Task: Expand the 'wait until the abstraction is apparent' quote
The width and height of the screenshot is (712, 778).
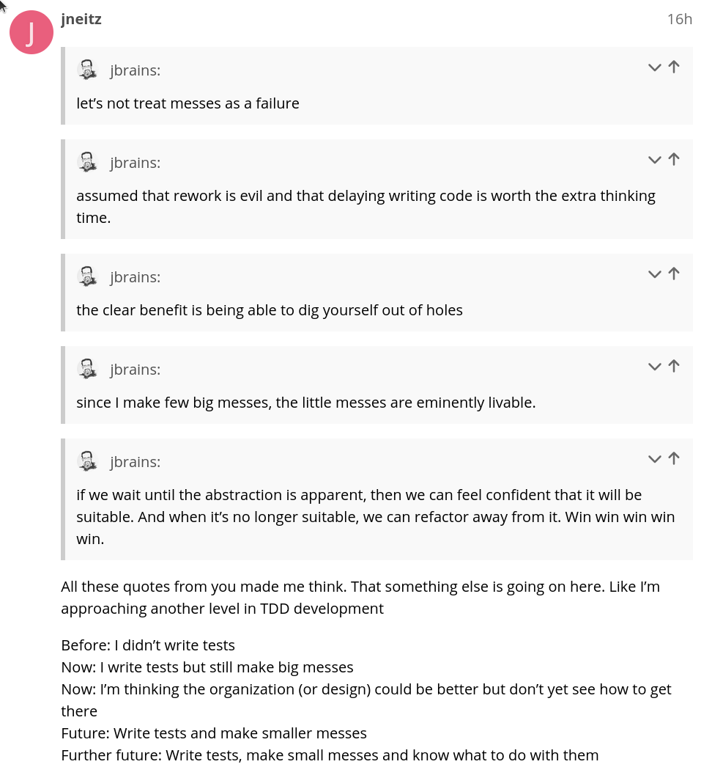Action: point(654,460)
